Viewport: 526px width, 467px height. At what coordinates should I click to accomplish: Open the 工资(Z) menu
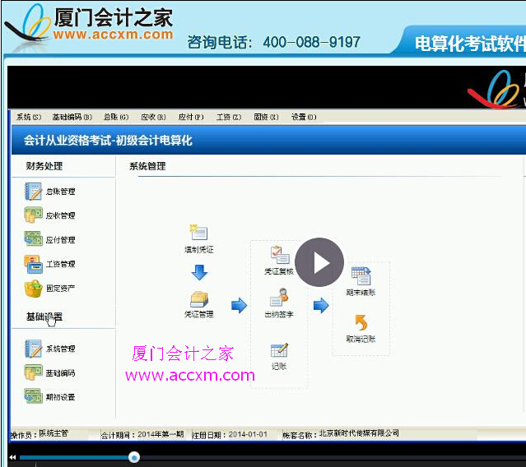229,117
